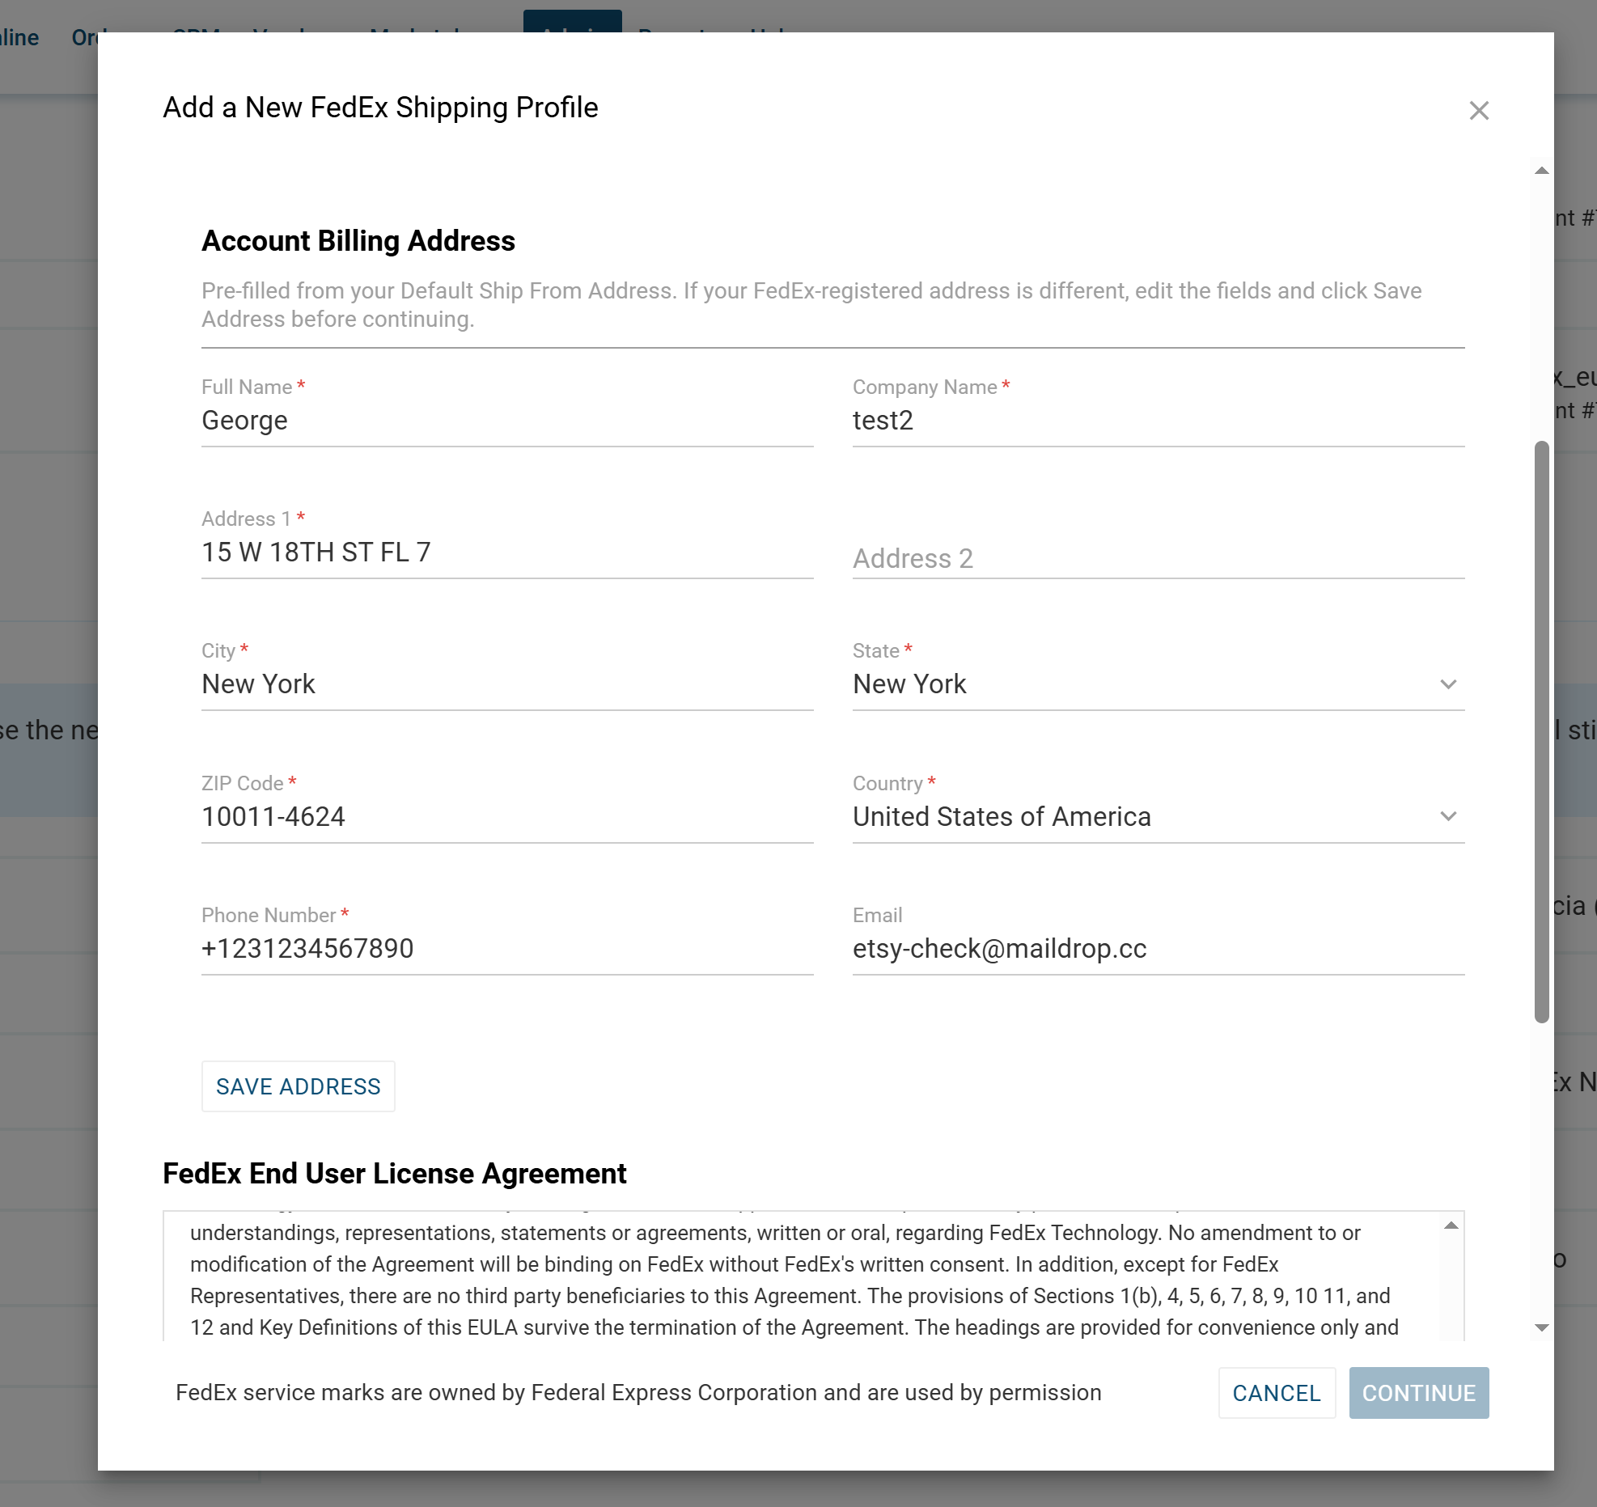Click the Address 1 field
The height and width of the screenshot is (1507, 1597).
507,552
